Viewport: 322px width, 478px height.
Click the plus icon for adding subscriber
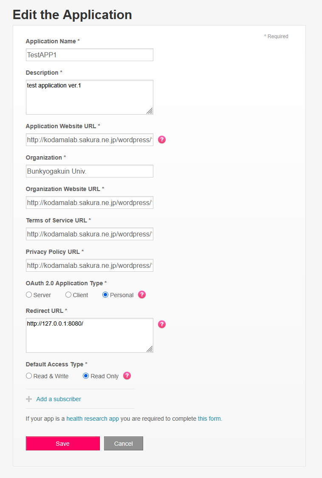click(29, 399)
